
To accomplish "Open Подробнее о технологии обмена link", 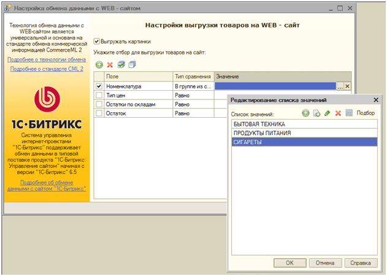I will 47,59.
